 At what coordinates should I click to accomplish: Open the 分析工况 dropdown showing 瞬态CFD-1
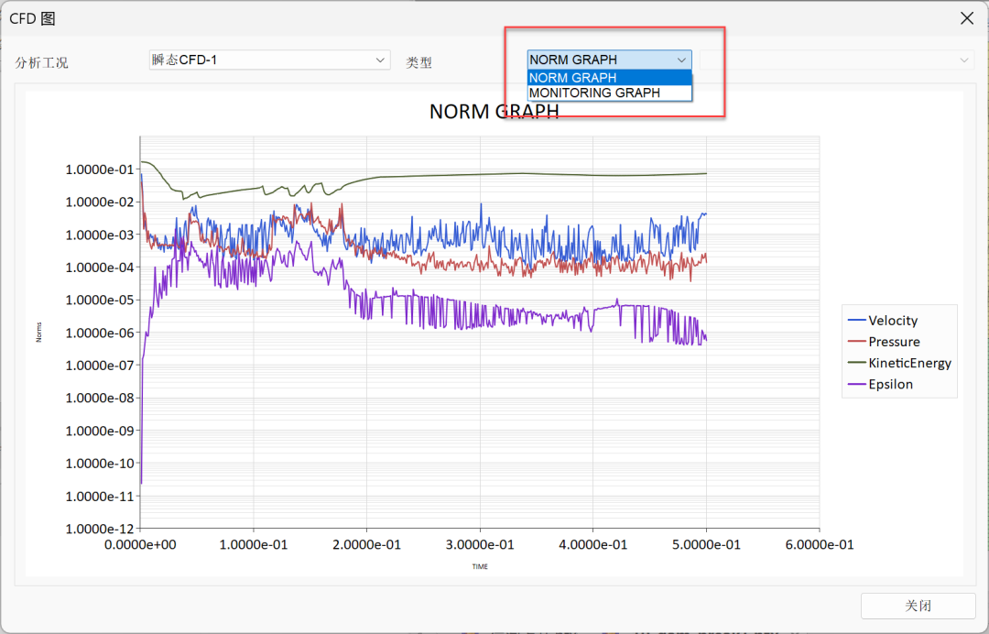pyautogui.click(x=268, y=60)
